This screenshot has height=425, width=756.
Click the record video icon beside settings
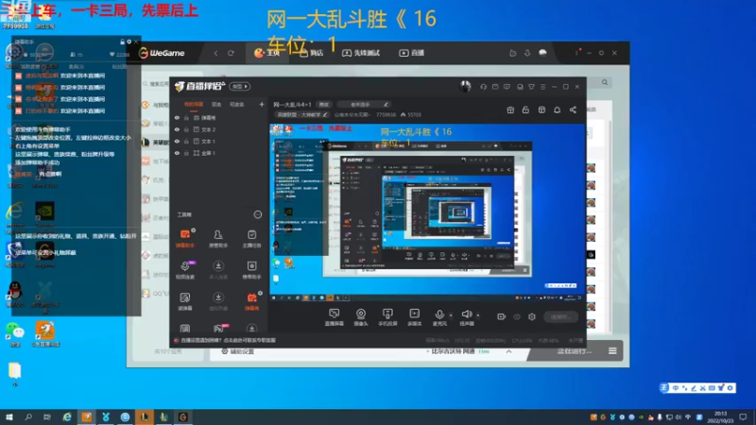[x=502, y=316]
